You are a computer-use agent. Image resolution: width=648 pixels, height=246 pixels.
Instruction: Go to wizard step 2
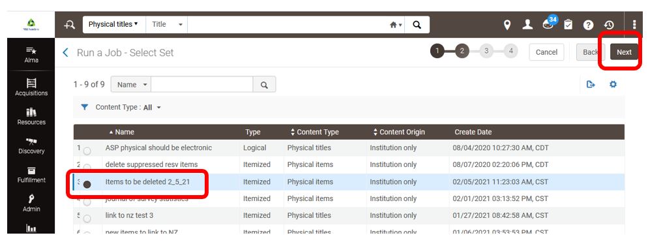click(x=462, y=52)
